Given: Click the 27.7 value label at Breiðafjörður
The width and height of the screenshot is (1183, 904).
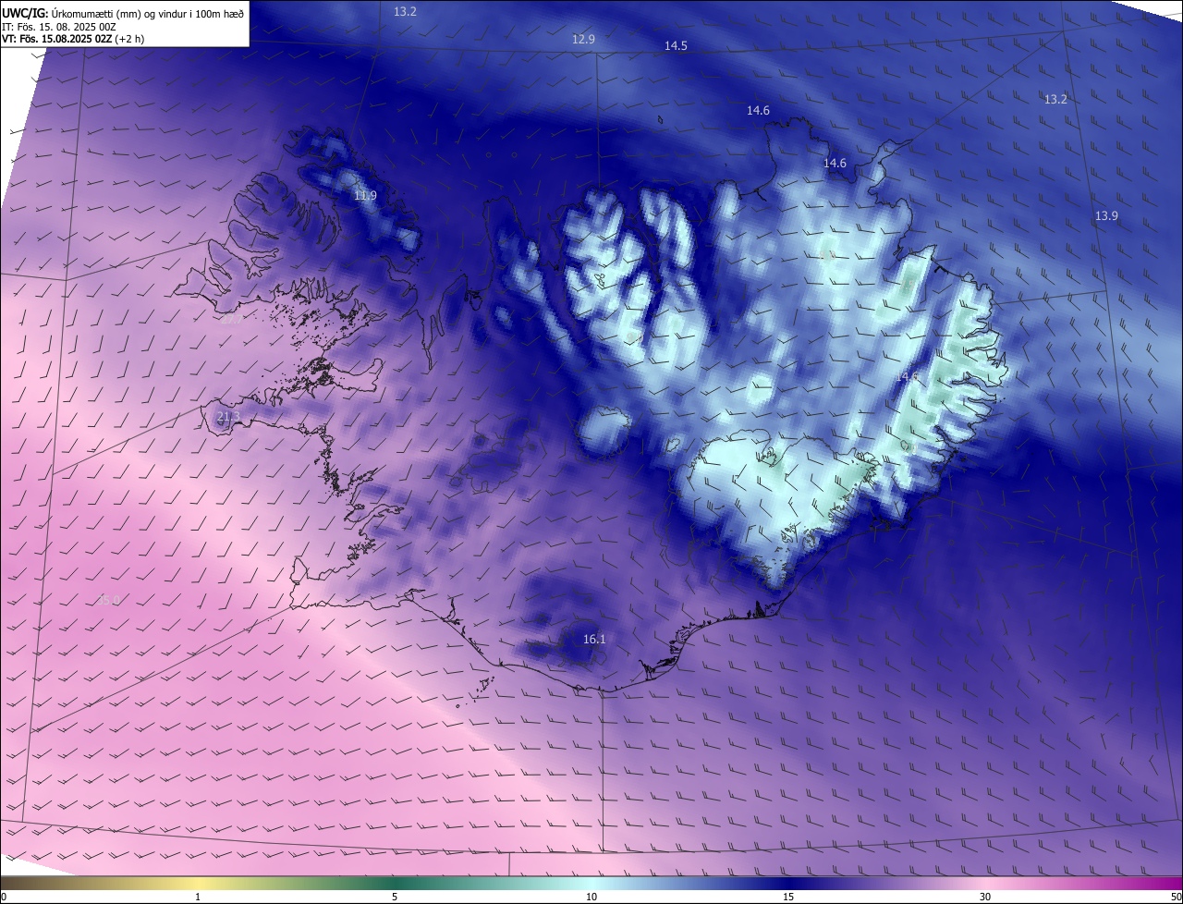Looking at the screenshot, I should pyautogui.click(x=229, y=319).
